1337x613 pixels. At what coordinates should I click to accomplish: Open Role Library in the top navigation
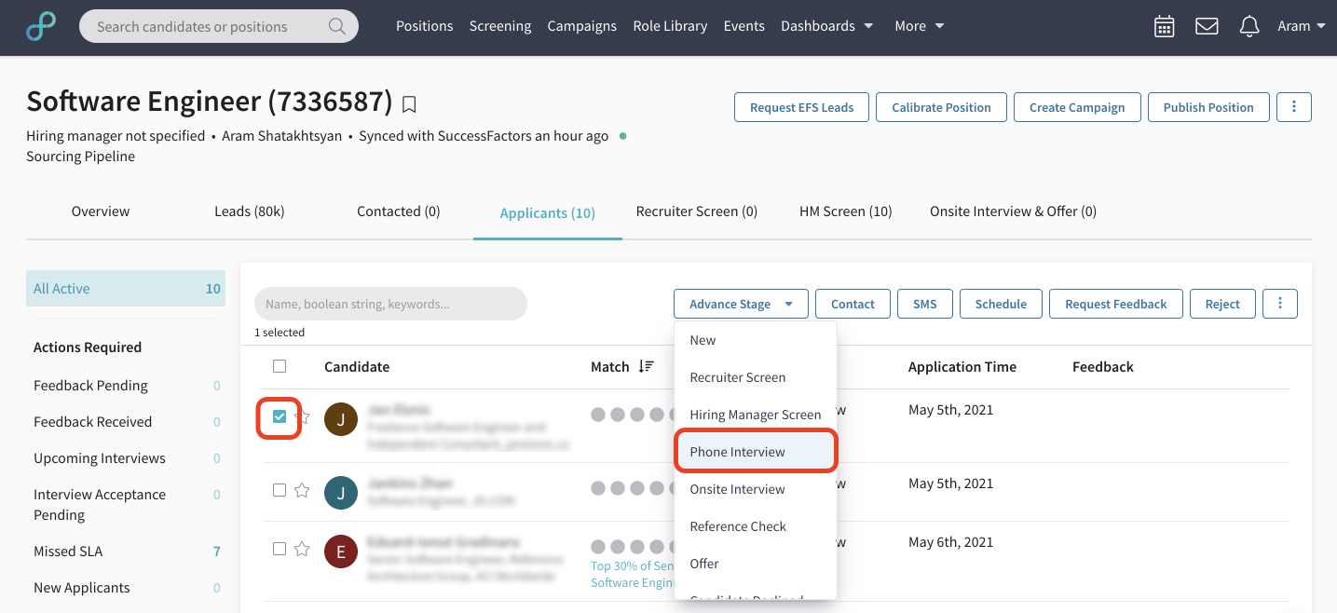[x=670, y=26]
